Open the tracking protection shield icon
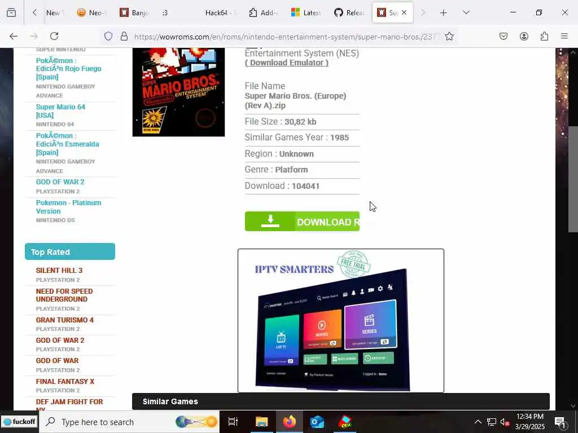Viewport: 578px width, 433px height. 108,36
